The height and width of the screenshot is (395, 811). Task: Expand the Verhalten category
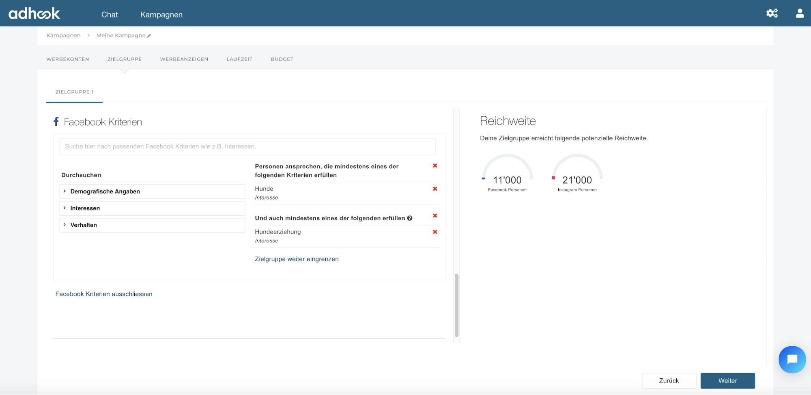pyautogui.click(x=153, y=225)
